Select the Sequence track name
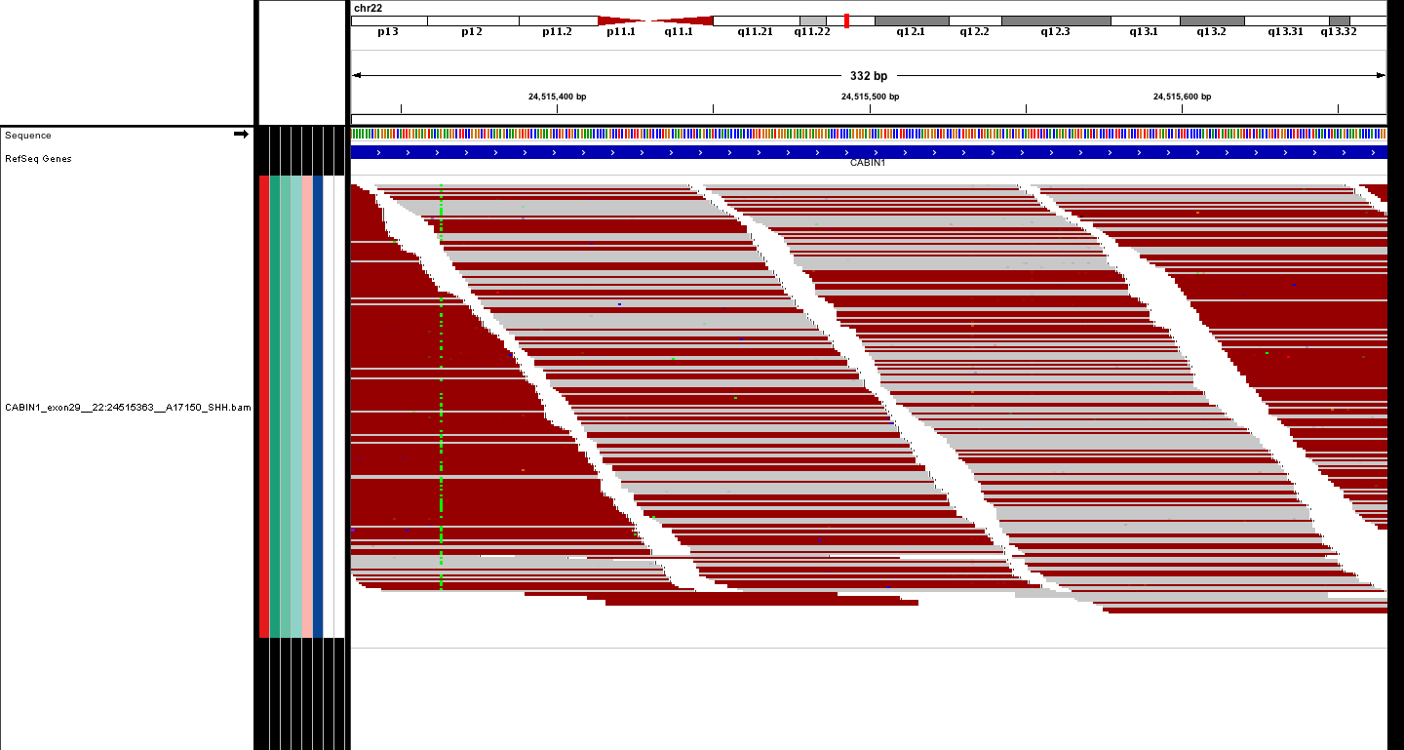This screenshot has height=750, width=1404. [28, 136]
